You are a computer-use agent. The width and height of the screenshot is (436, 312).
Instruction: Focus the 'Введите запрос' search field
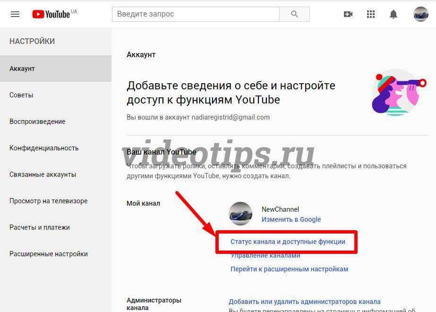coord(196,14)
